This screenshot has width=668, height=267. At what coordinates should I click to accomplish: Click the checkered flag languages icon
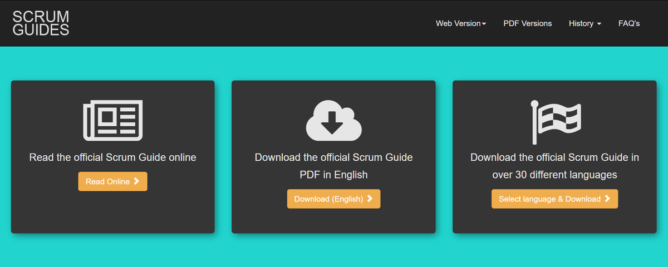click(x=556, y=122)
